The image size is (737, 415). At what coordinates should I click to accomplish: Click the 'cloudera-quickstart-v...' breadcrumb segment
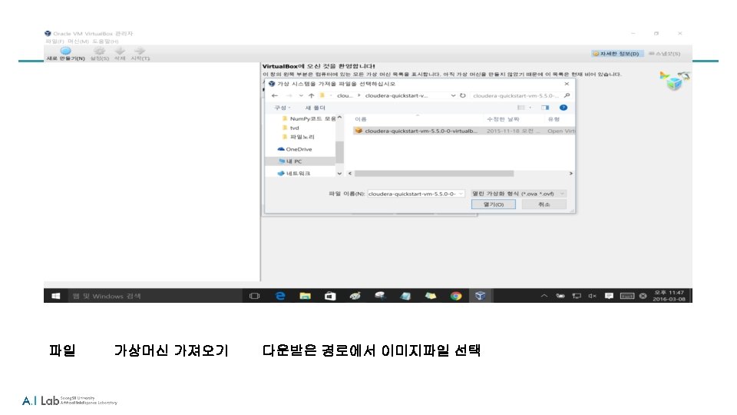coord(396,95)
